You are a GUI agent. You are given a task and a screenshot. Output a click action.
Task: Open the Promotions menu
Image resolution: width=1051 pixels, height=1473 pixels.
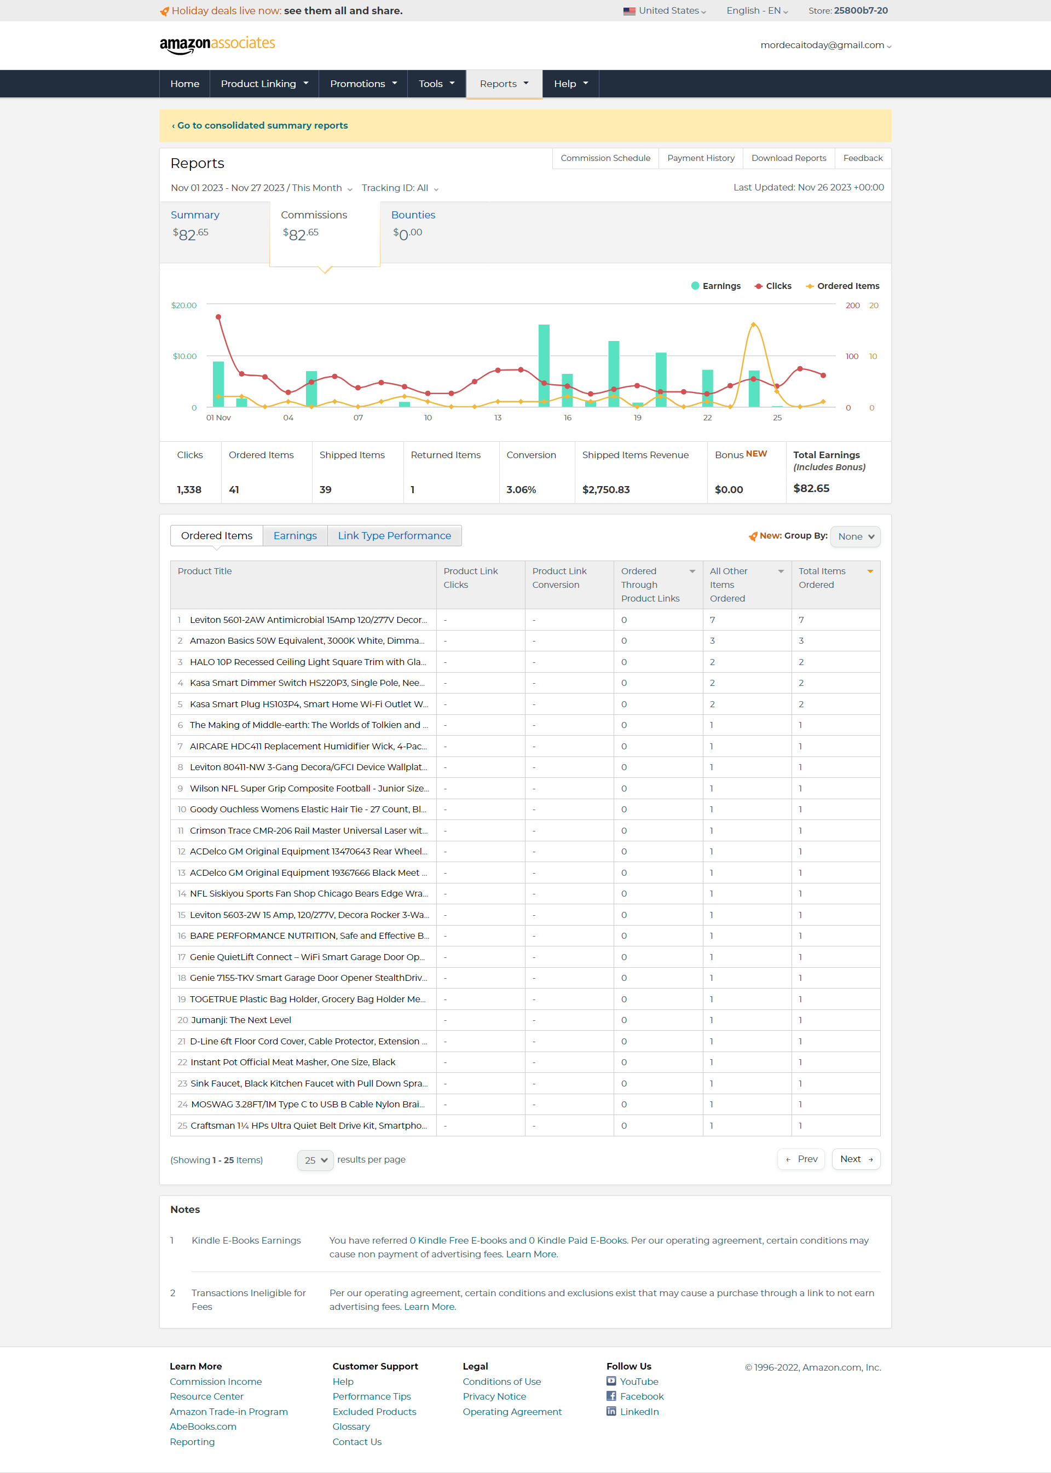[363, 84]
